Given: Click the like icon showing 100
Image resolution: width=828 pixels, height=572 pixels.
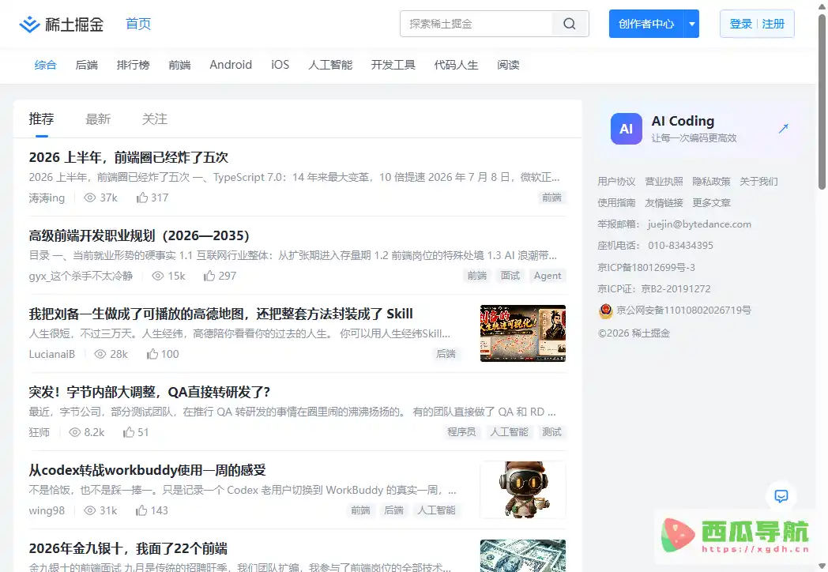Looking at the screenshot, I should (152, 354).
